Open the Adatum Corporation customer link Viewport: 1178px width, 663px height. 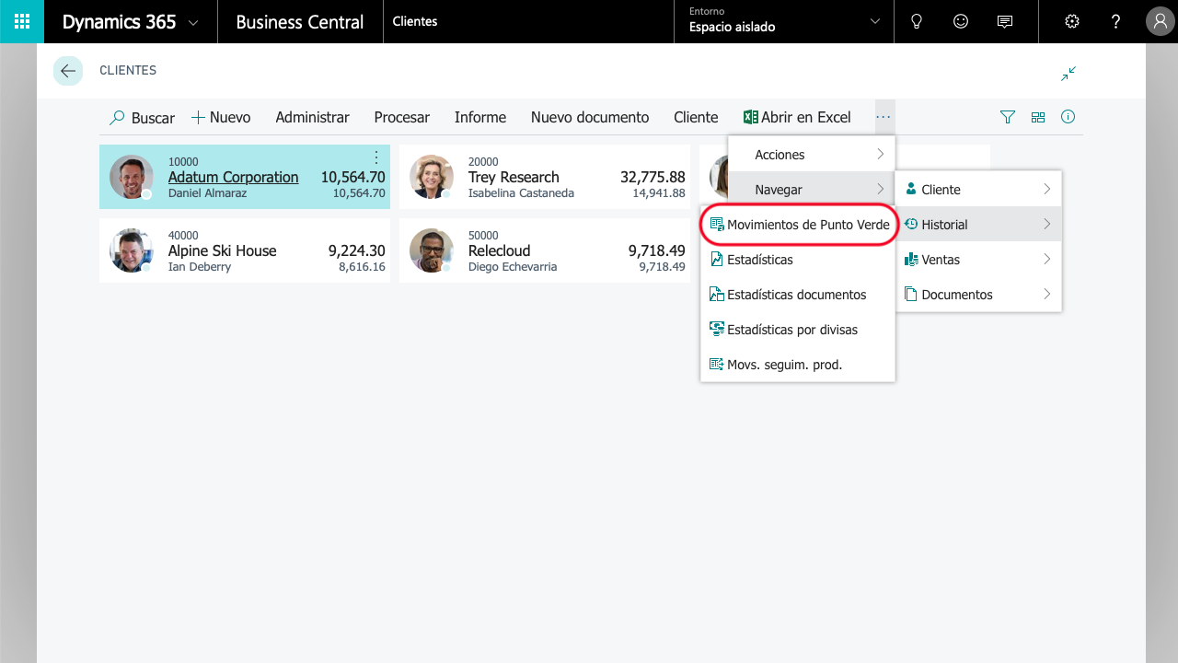pos(233,177)
